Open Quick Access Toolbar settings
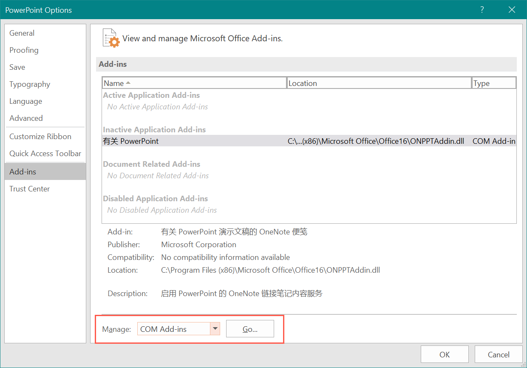 45,154
